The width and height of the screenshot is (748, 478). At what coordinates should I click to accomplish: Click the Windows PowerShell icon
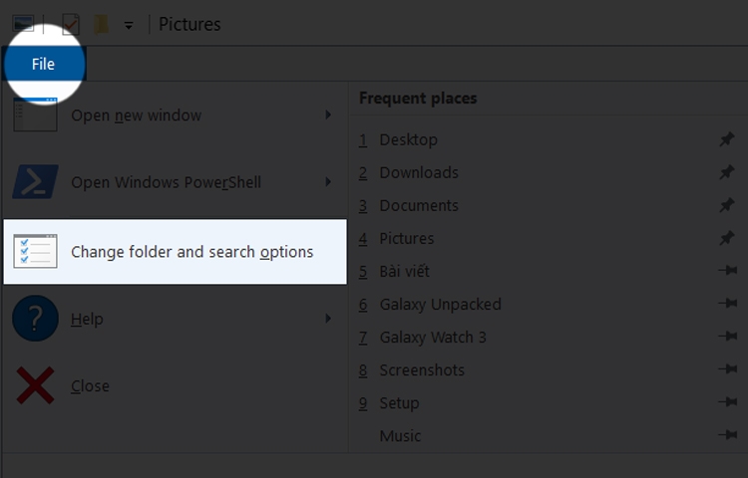[35, 183]
